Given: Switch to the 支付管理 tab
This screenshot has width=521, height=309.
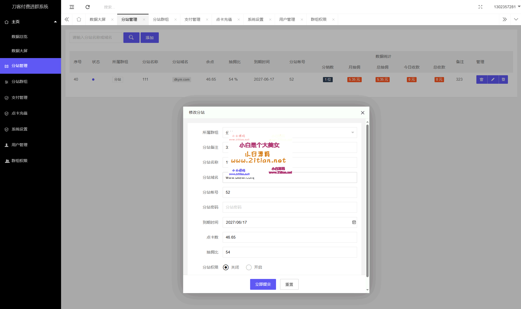Looking at the screenshot, I should click(193, 19).
